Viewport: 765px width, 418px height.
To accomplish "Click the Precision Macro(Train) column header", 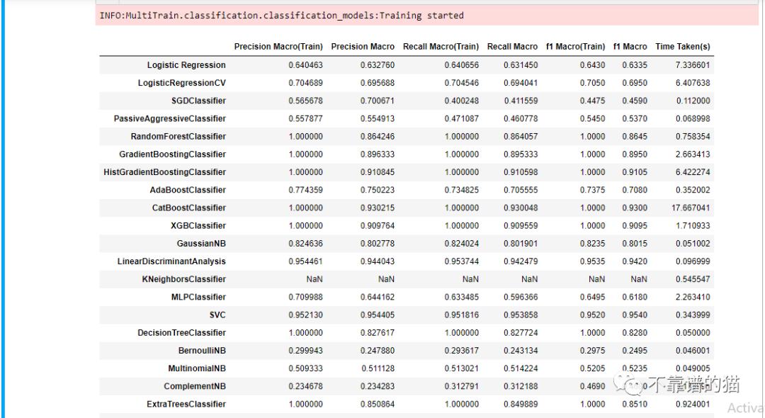I will (x=278, y=47).
